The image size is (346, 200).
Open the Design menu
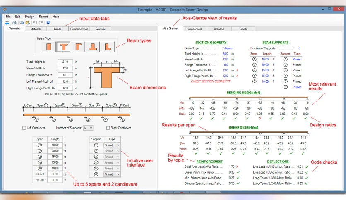click(x=29, y=17)
